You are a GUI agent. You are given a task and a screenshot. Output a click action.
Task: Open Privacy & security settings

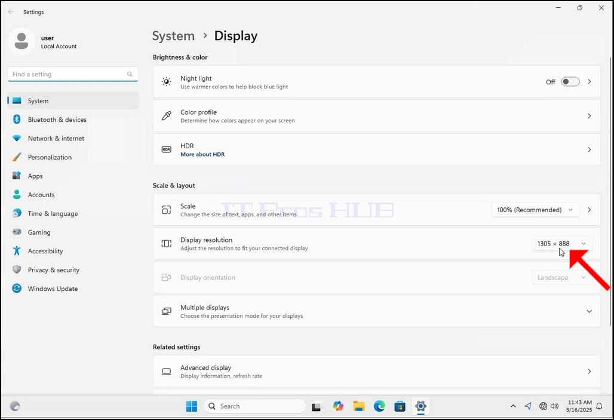click(x=73, y=270)
